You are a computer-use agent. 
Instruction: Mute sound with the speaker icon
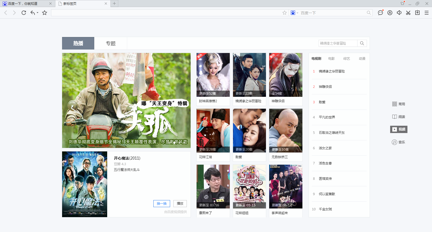(399, 13)
